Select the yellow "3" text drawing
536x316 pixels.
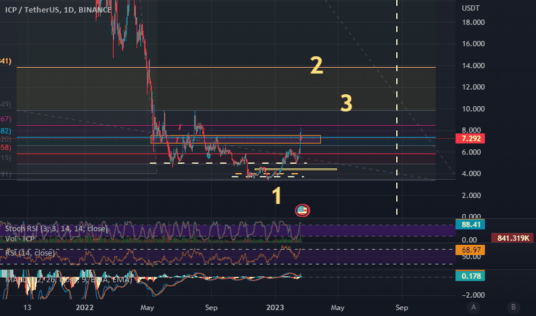[x=346, y=103]
